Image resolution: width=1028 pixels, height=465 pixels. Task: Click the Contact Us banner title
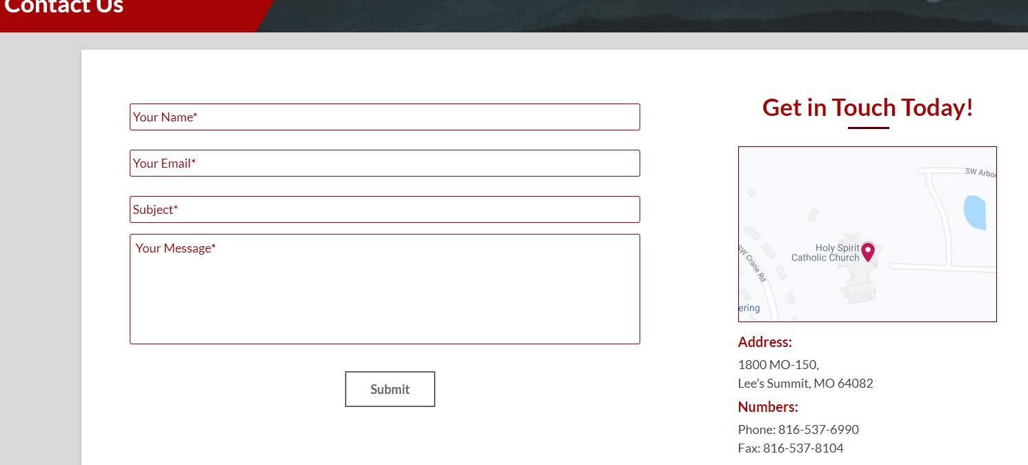(63, 8)
